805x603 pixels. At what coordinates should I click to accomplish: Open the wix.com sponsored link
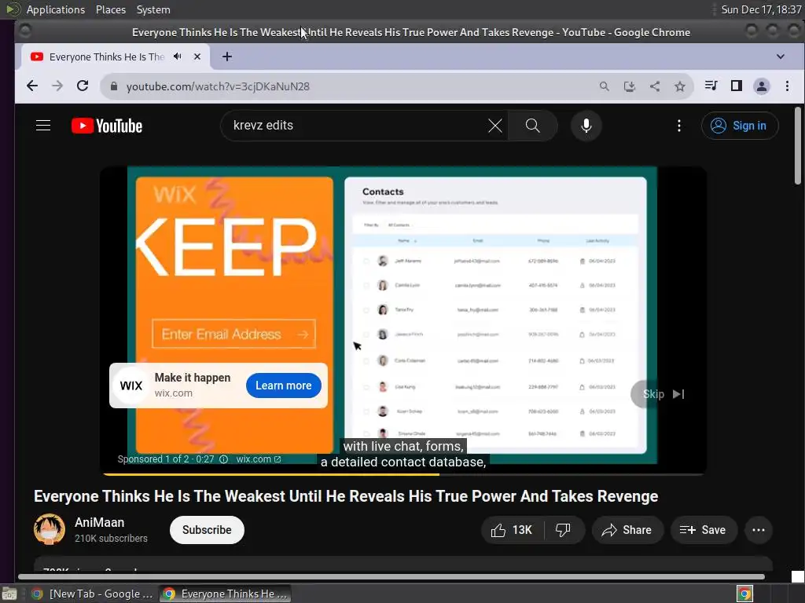[x=258, y=459]
